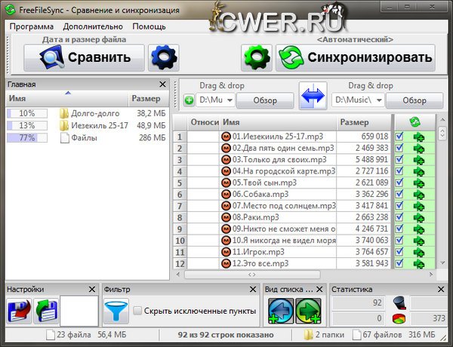Click save configuration floppy disk icon
Image resolution: width=453 pixels, height=347 pixels.
18,311
